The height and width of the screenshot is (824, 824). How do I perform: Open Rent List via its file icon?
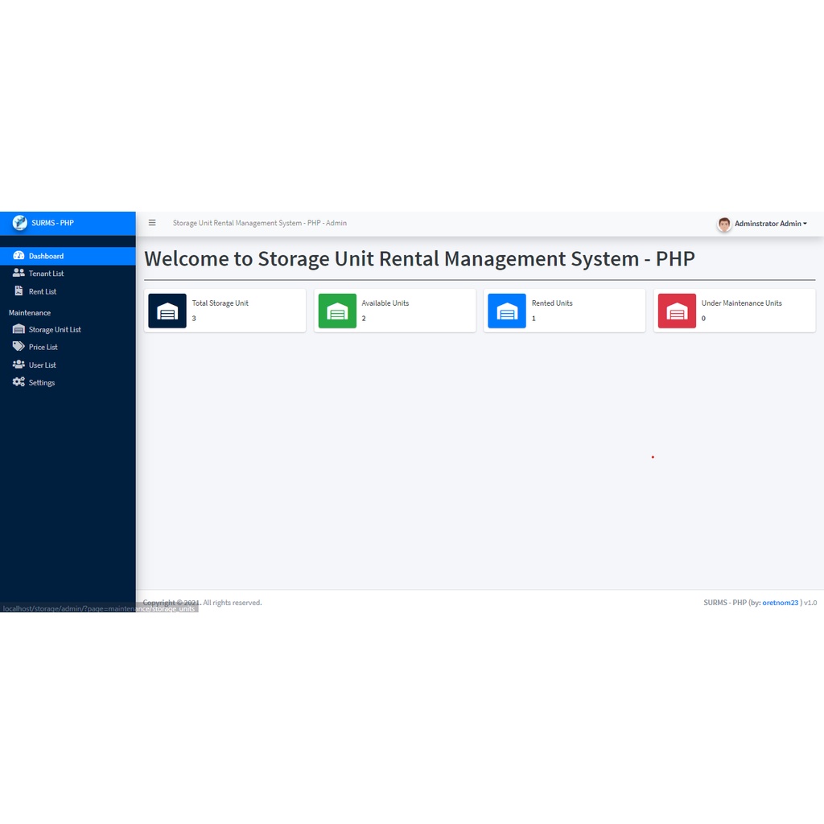18,290
